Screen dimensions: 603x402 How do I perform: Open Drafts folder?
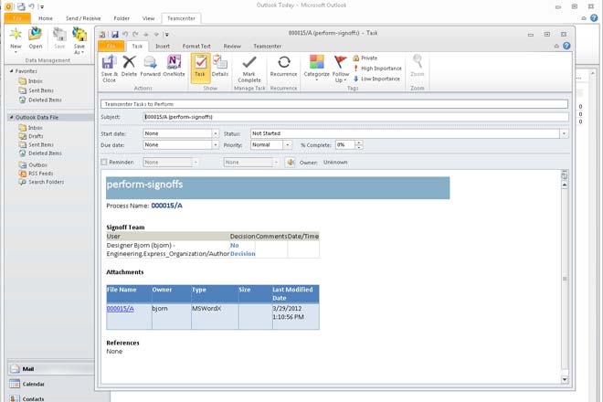pos(31,136)
